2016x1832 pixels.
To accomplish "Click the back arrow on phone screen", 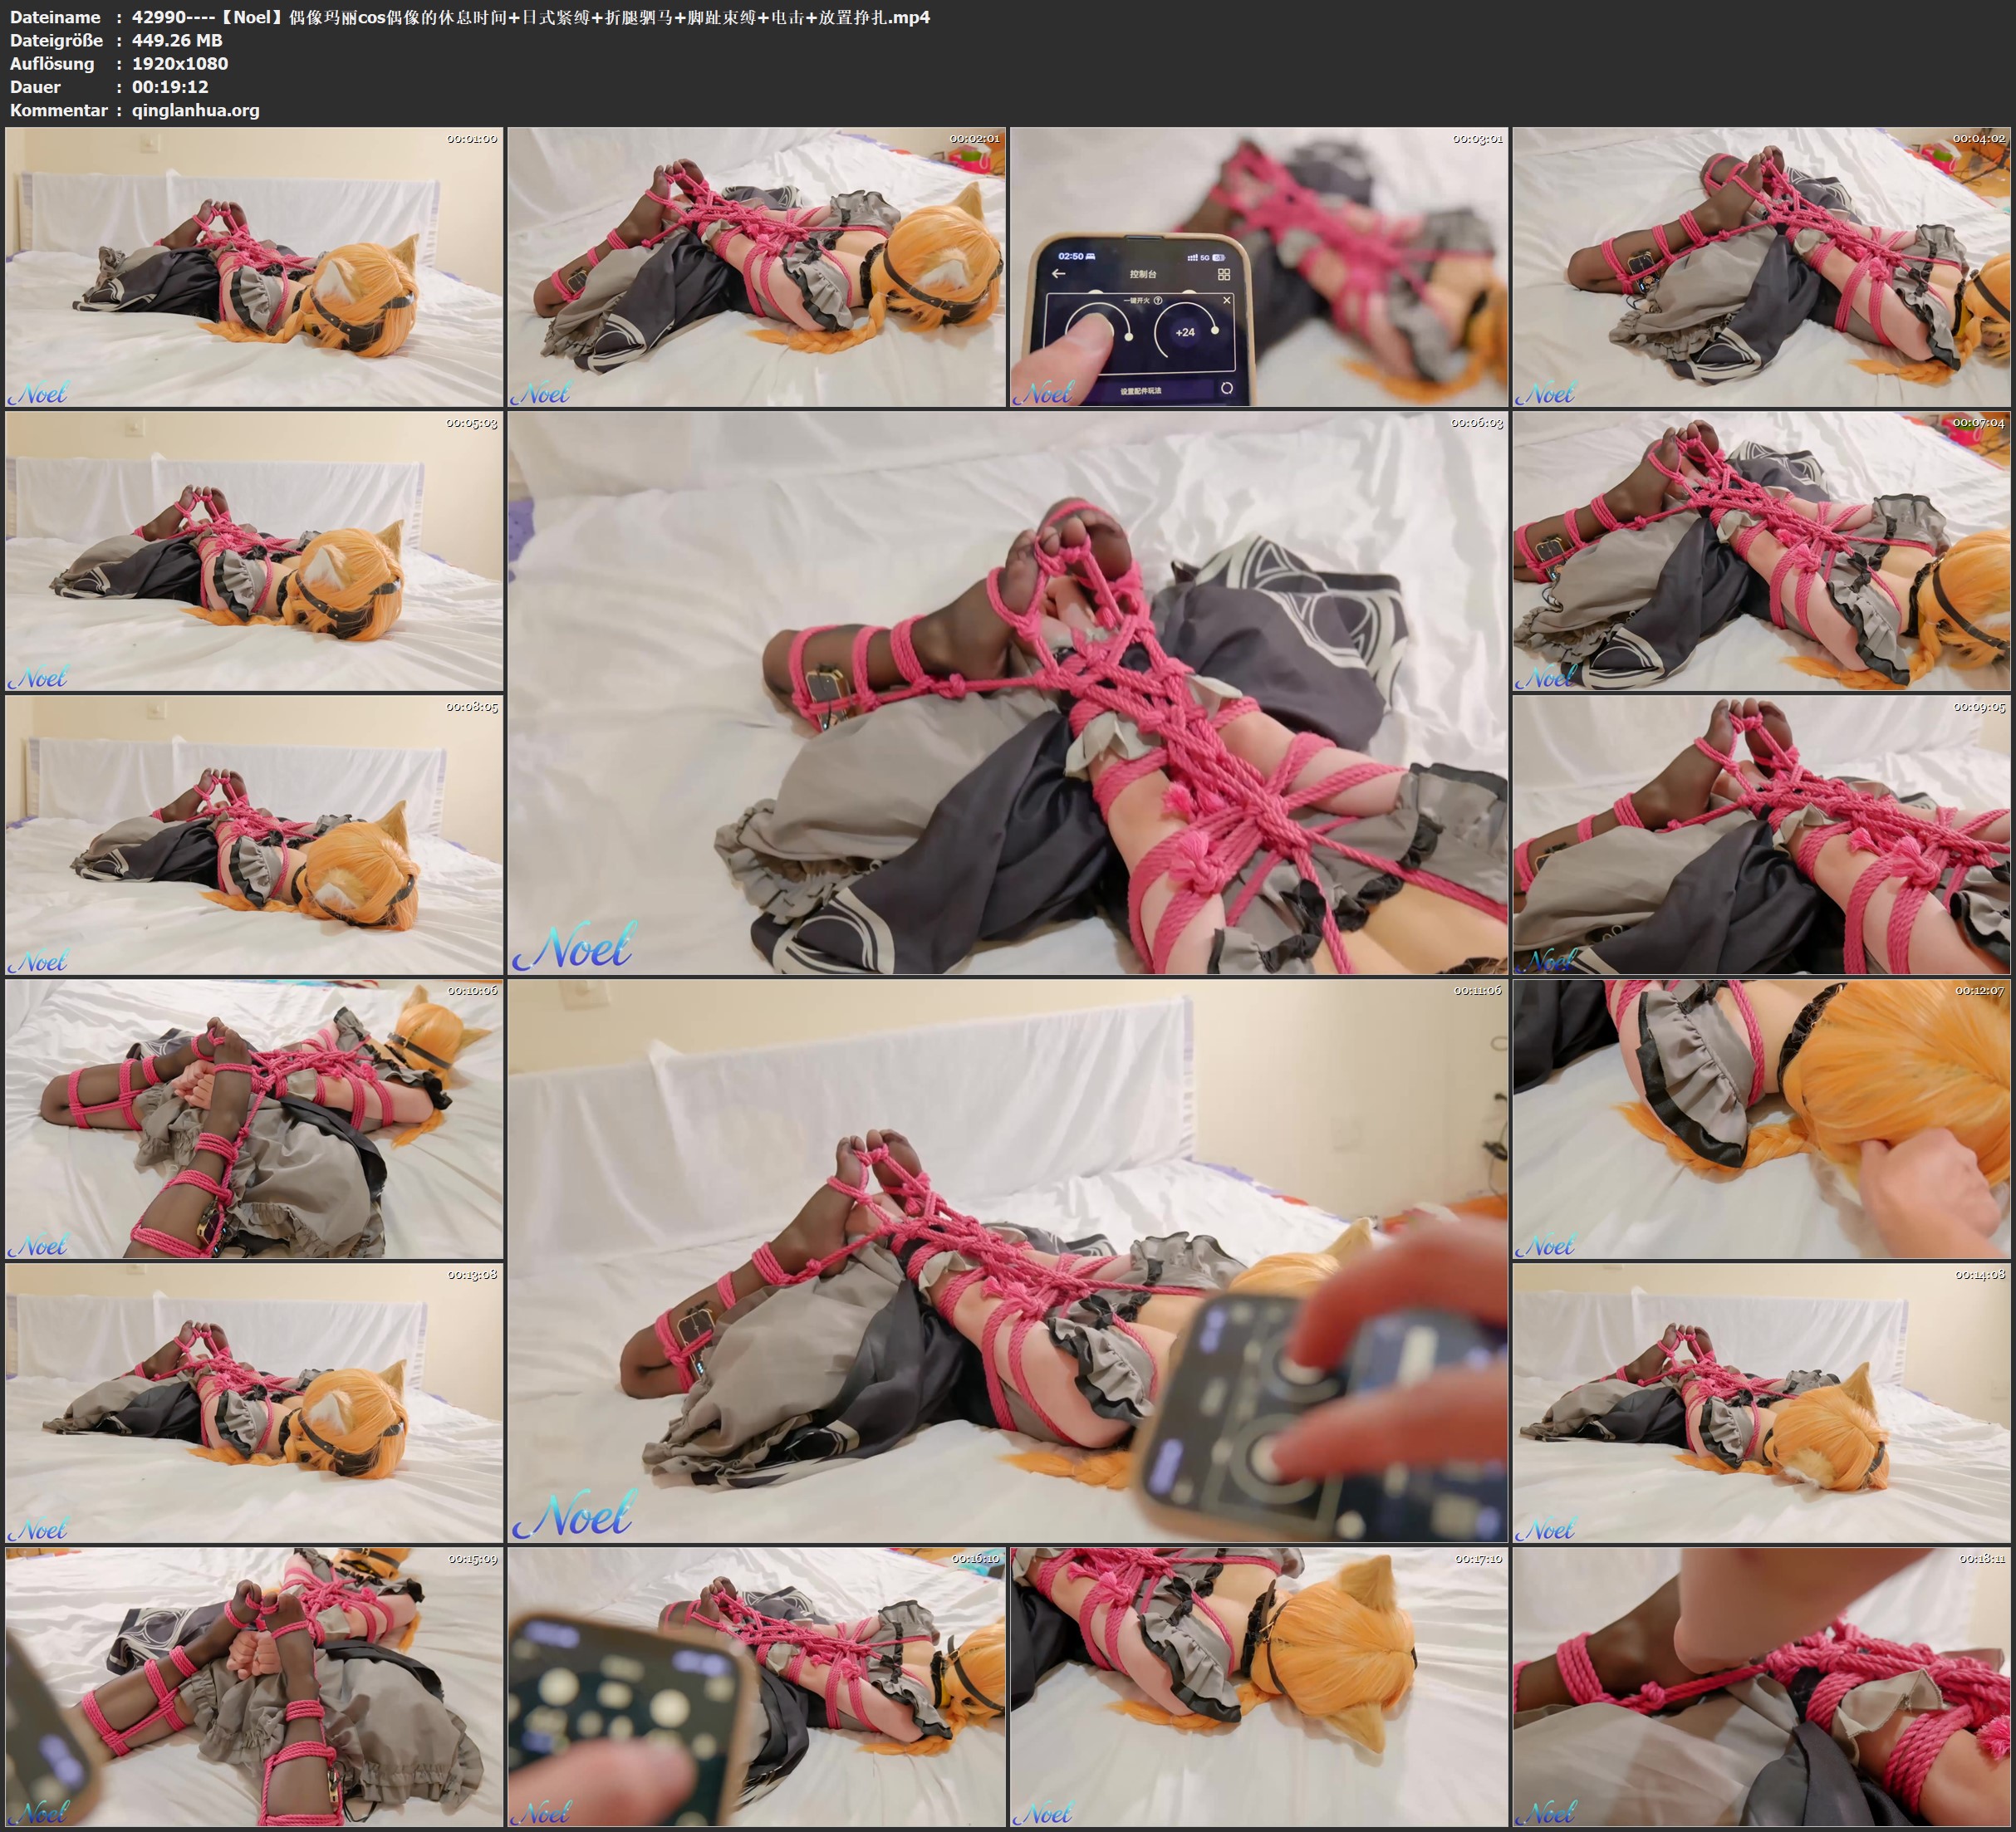I will point(1058,273).
